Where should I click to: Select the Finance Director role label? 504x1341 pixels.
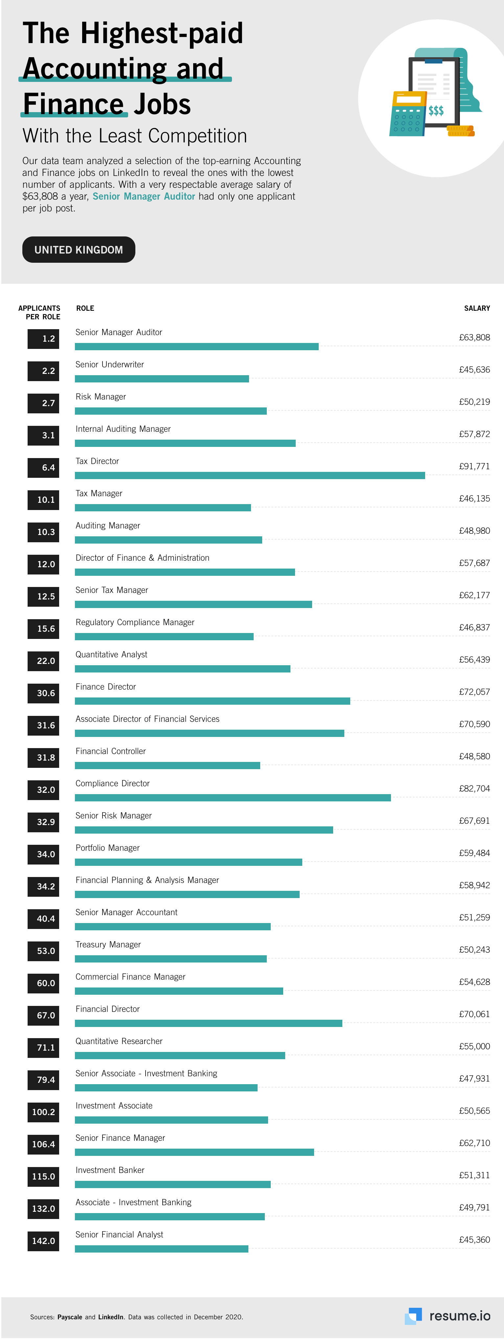tap(105, 687)
